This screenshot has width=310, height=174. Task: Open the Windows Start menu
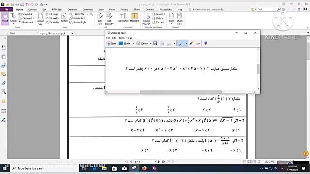pos(5,168)
